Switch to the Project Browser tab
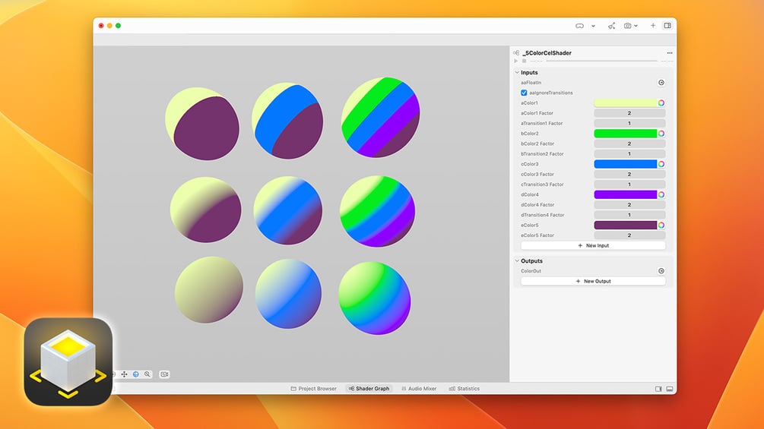This screenshot has width=764, height=429. point(313,389)
